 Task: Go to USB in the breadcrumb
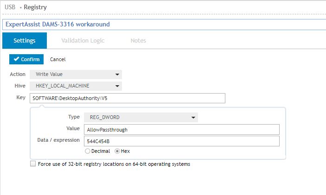click(9, 7)
